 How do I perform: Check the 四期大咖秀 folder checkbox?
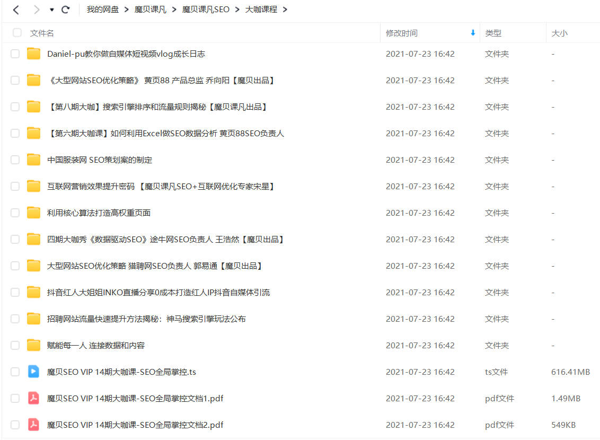tap(15, 239)
